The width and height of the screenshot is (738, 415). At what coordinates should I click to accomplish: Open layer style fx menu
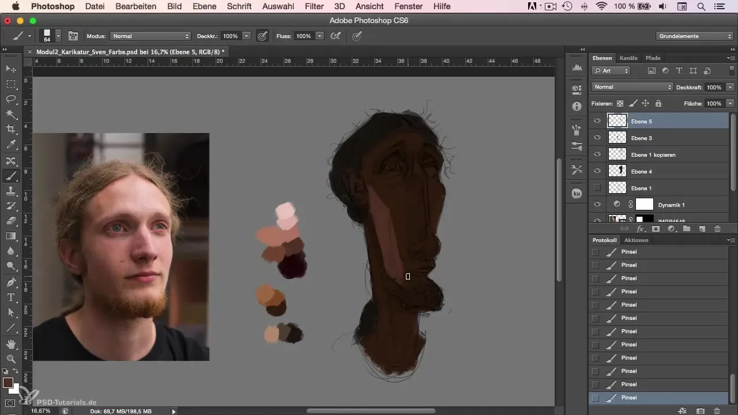[640, 229]
